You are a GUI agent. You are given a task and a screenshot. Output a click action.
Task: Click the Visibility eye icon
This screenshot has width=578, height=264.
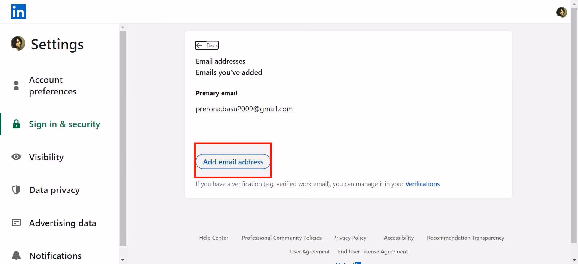click(16, 157)
